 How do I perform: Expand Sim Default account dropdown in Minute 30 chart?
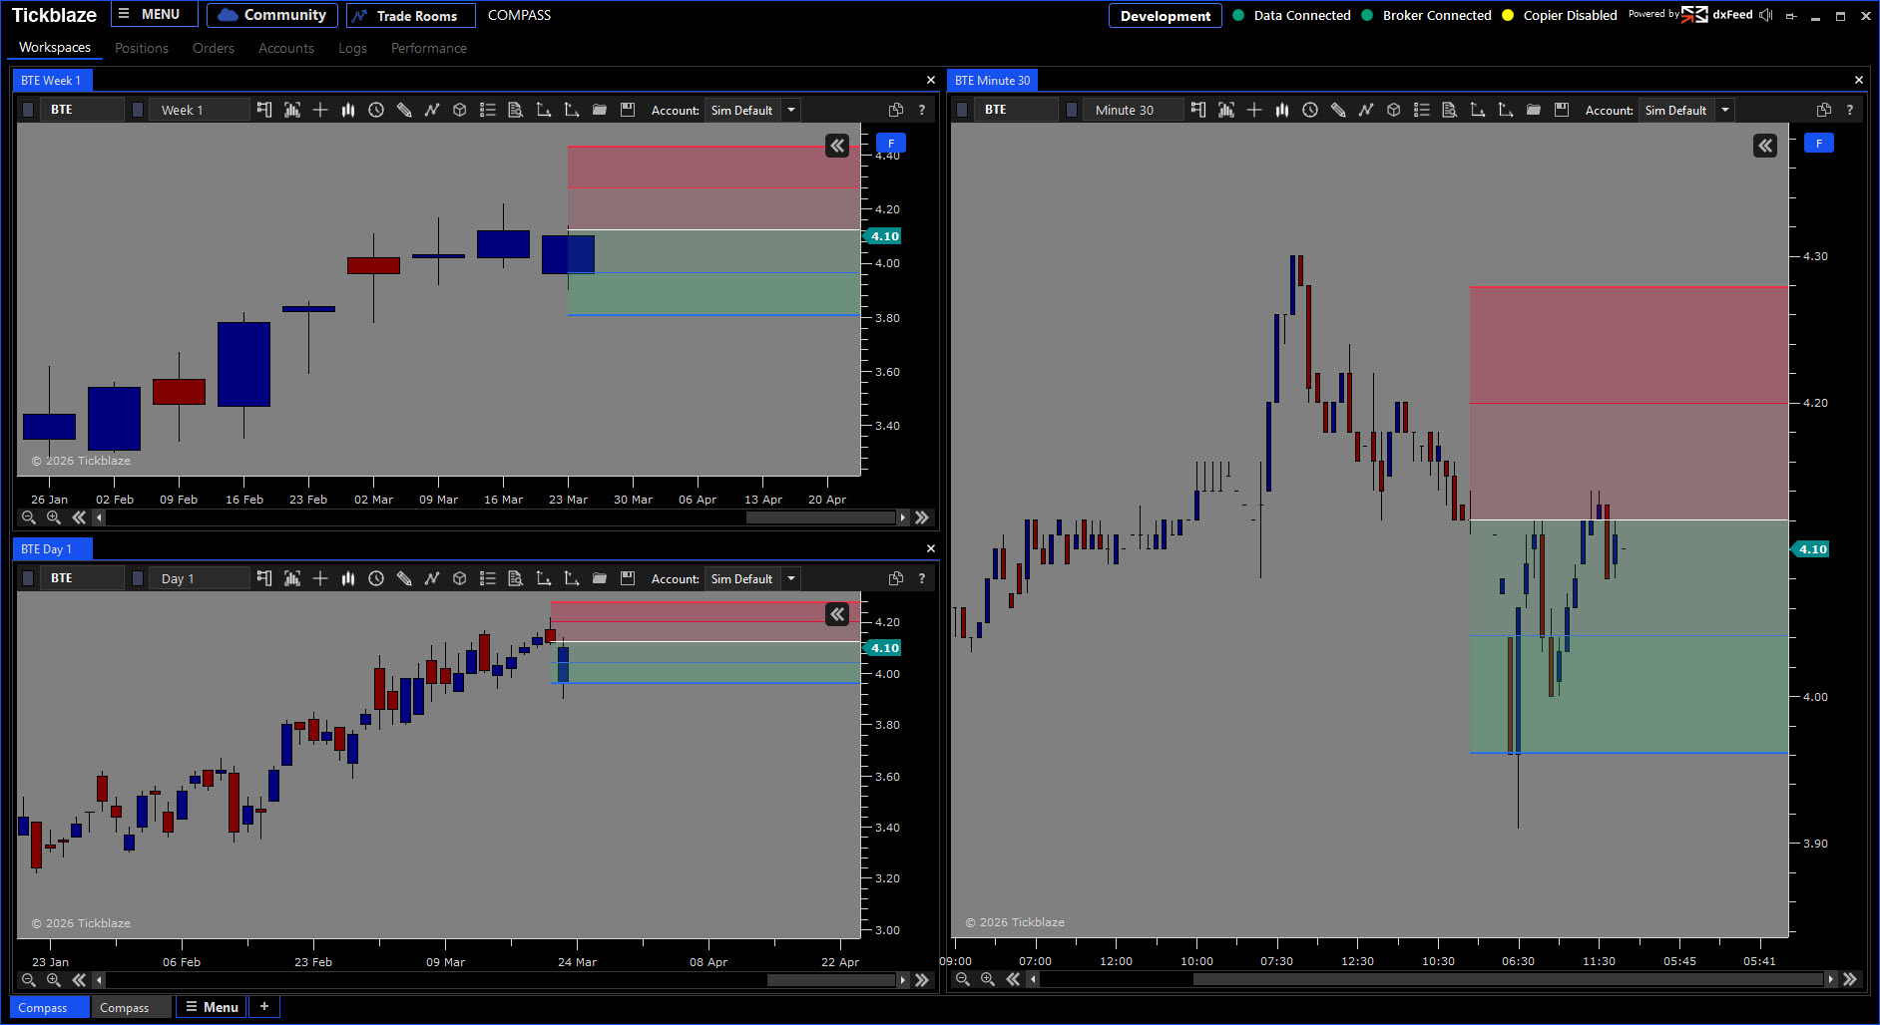tap(1725, 110)
